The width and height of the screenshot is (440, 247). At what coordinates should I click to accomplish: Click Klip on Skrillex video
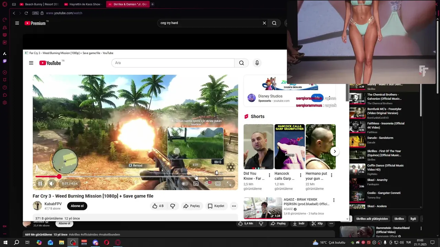point(317,223)
